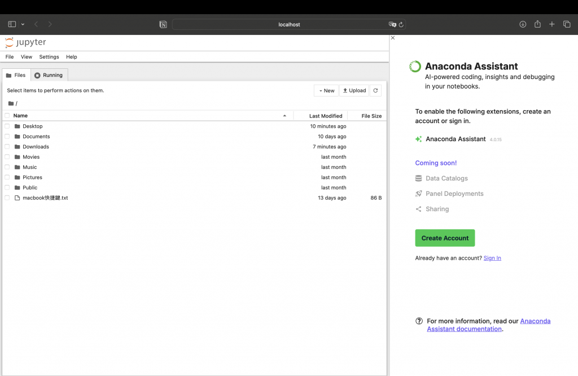Show Safari tab overview
The height and width of the screenshot is (376, 578).
pos(567,24)
